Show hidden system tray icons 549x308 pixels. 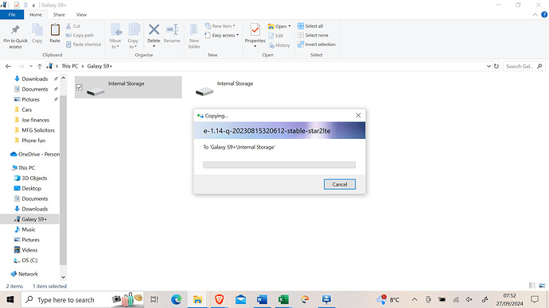pyautogui.click(x=415, y=299)
